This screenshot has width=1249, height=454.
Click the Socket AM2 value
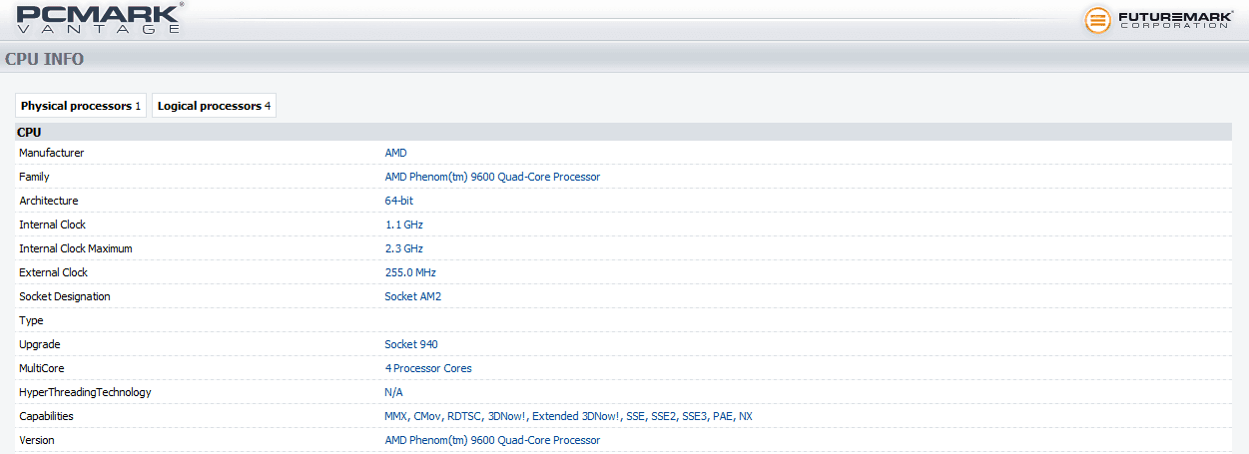tap(413, 296)
